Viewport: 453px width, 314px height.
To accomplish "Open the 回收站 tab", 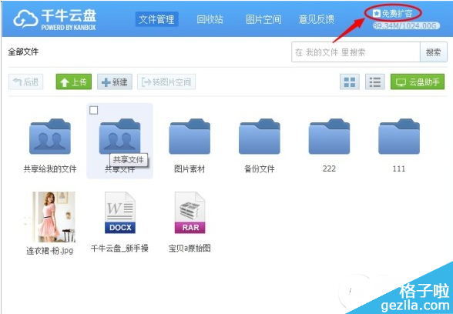I will pyautogui.click(x=210, y=19).
